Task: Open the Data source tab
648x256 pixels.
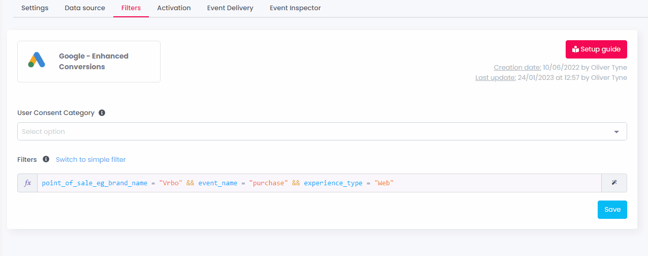Action: pyautogui.click(x=85, y=8)
